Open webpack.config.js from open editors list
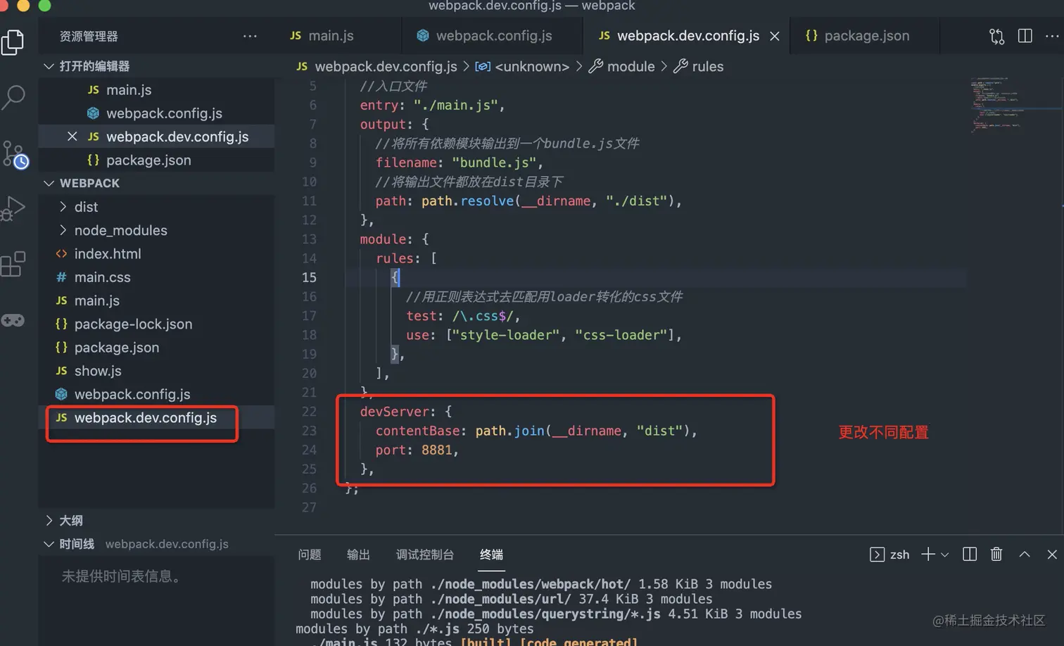 point(156,113)
